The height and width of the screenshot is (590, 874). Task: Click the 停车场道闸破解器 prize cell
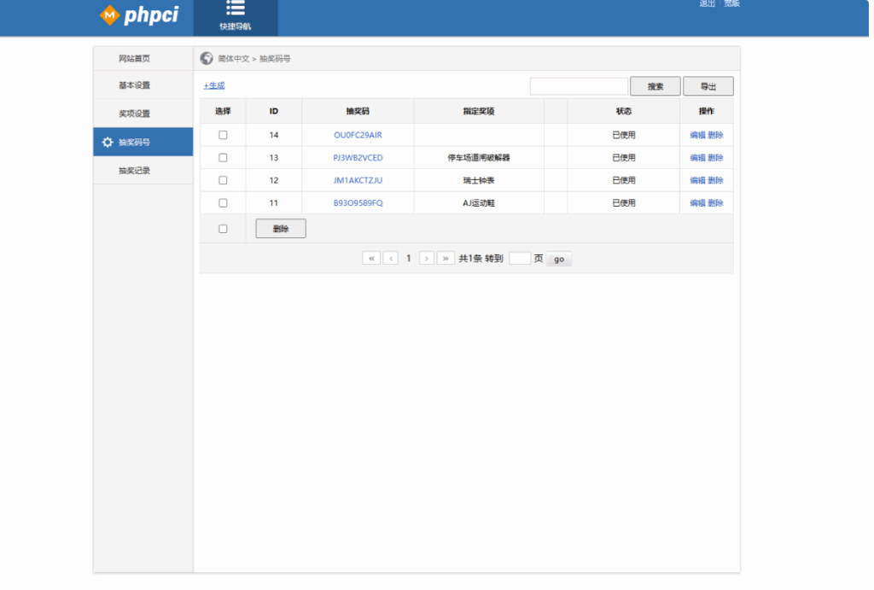click(x=479, y=158)
